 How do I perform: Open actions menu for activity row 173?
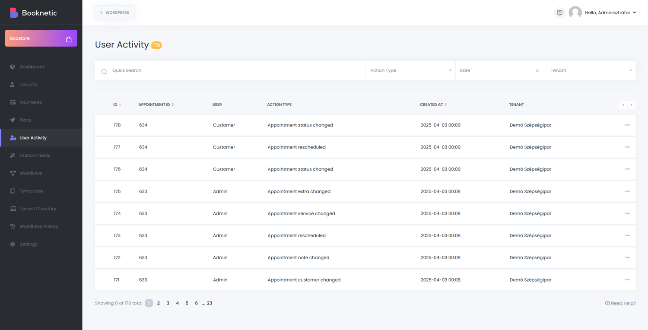point(627,235)
